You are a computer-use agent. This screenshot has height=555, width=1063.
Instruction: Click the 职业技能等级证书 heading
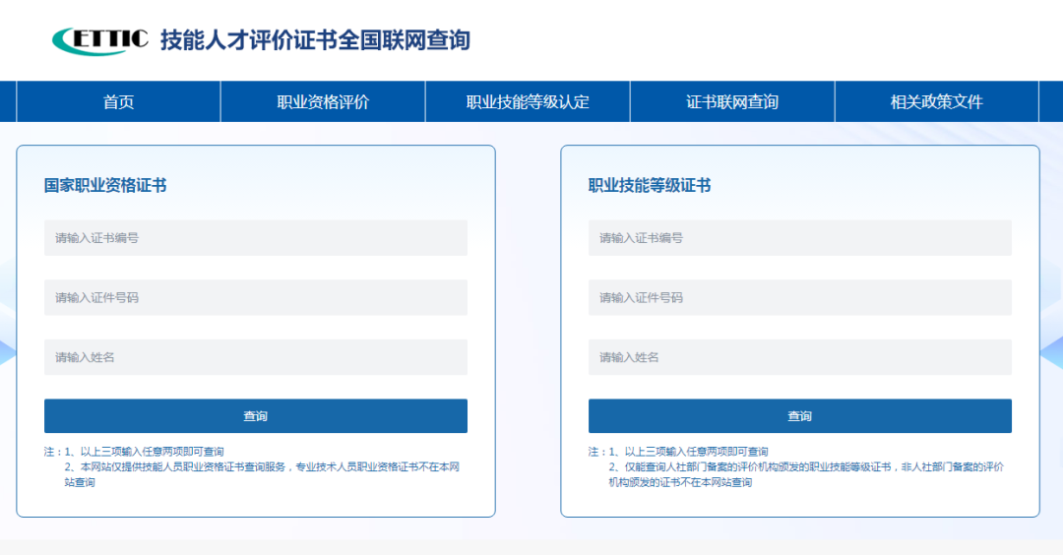coord(650,186)
